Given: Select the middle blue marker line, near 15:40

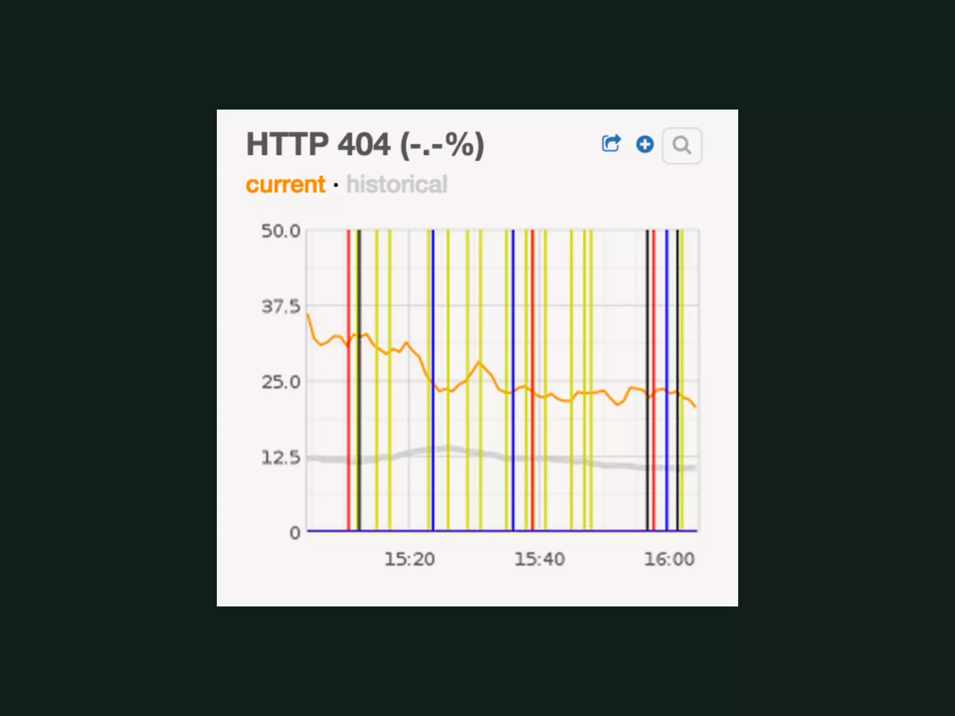Looking at the screenshot, I should (513, 280).
